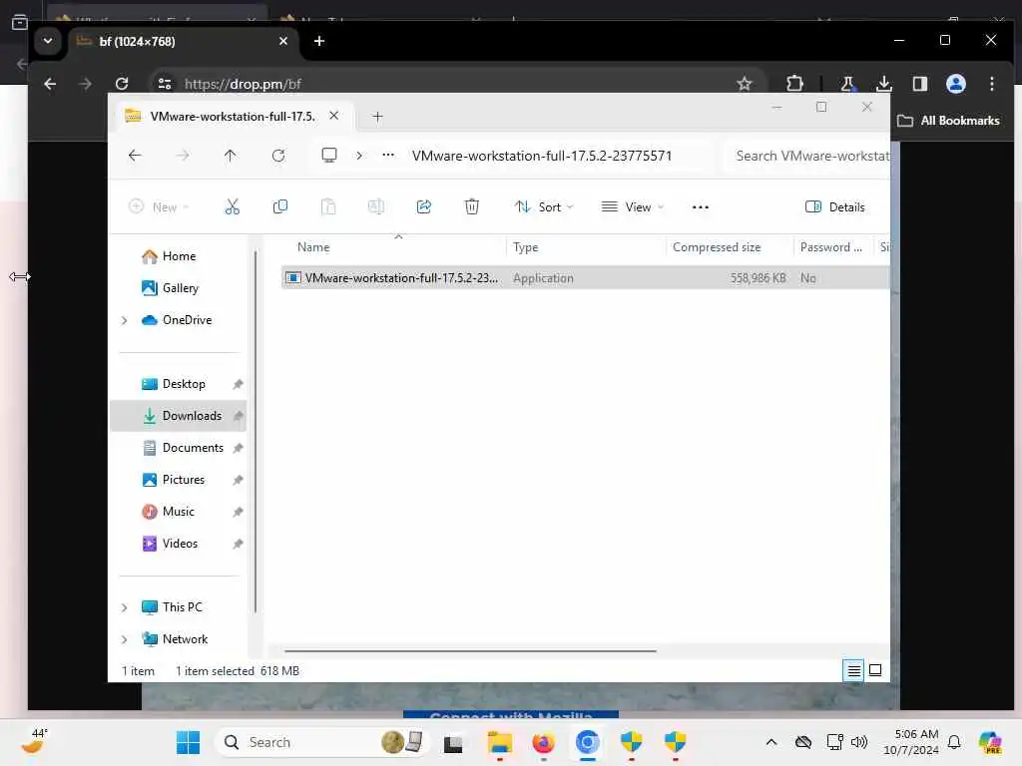The height and width of the screenshot is (766, 1022).
Task: Expand the This PC tree node
Action: tap(124, 607)
